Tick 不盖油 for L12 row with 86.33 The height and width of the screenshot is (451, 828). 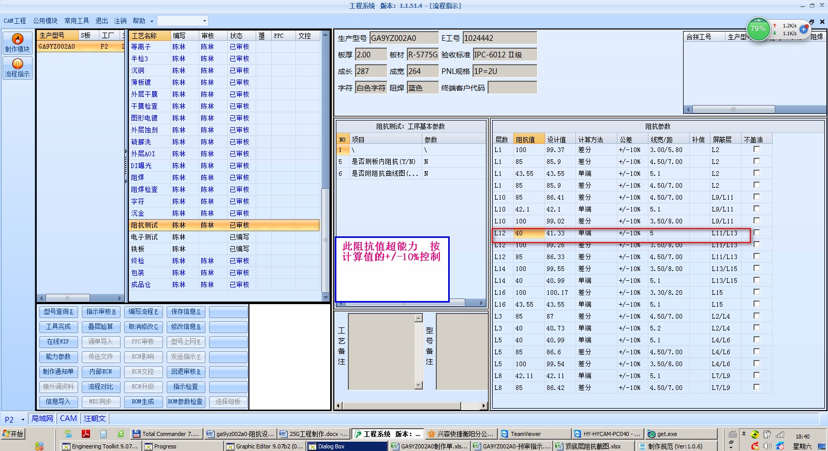756,256
